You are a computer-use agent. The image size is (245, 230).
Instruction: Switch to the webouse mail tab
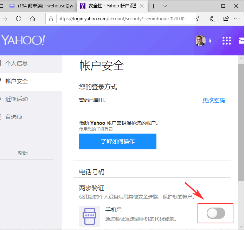click(41, 6)
